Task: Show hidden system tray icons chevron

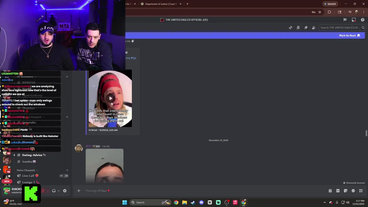Action: tap(325, 202)
